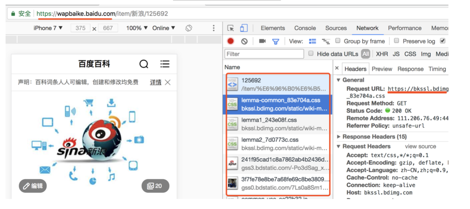Select the Network tab
The height and width of the screenshot is (209, 470).
367,28
